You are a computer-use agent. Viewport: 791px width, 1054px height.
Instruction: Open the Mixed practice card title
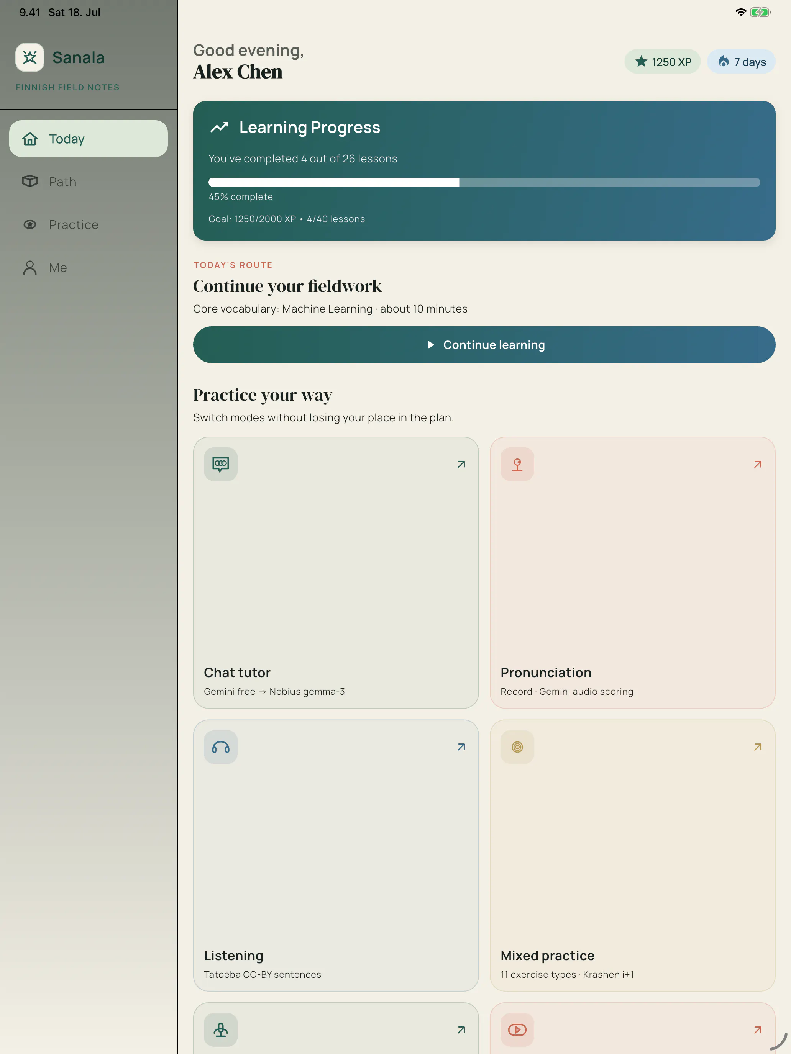(547, 955)
